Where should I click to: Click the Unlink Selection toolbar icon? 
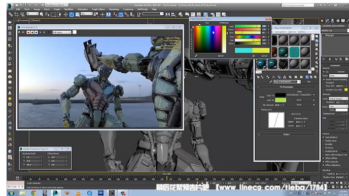click(16, 15)
